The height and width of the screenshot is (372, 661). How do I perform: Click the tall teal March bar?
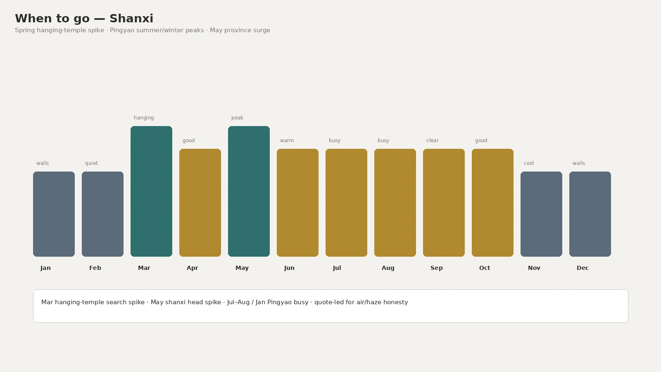tap(151, 191)
